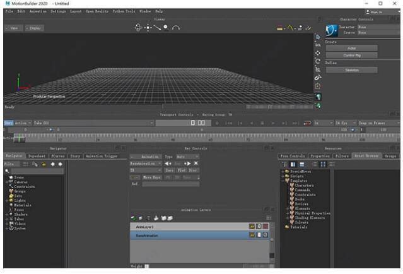Open the Animation menu
Viewport: 403px width, 274px height.
[x=38, y=11]
